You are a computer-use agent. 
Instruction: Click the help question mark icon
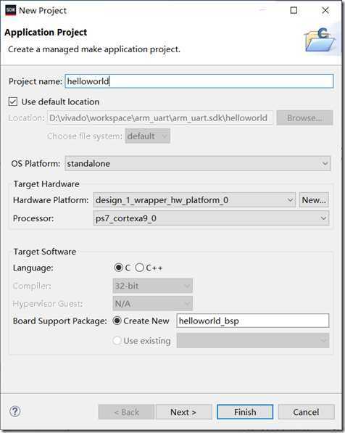coord(15,411)
